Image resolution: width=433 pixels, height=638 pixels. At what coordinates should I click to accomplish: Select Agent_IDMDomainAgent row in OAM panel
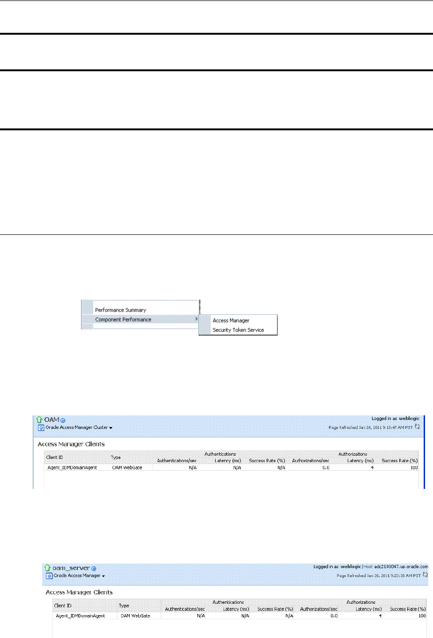pos(231,468)
